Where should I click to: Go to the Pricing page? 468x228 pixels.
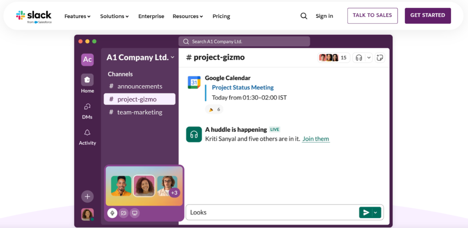(221, 16)
